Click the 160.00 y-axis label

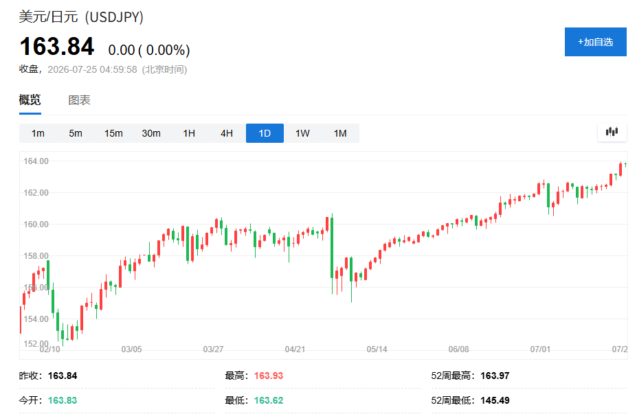pyautogui.click(x=36, y=225)
